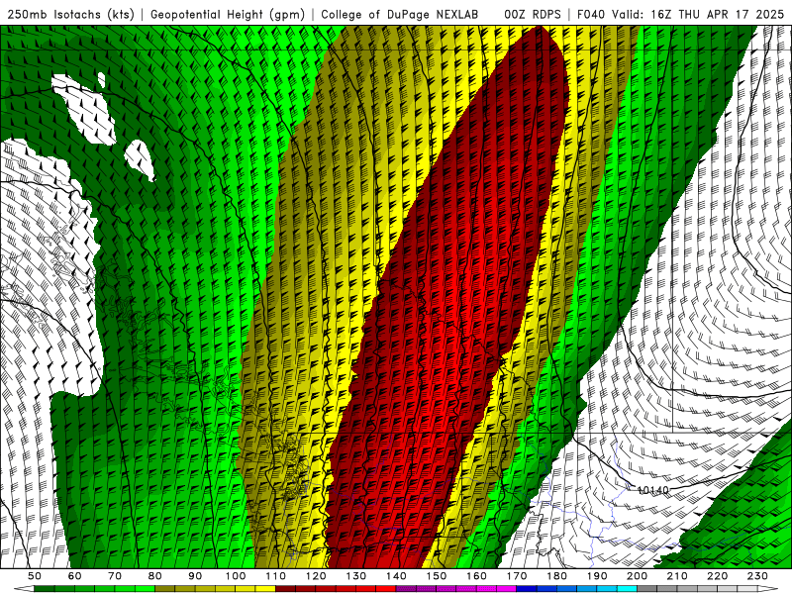Click the 90 value on the color scale
Screen dimensions: 792x594
point(195,576)
